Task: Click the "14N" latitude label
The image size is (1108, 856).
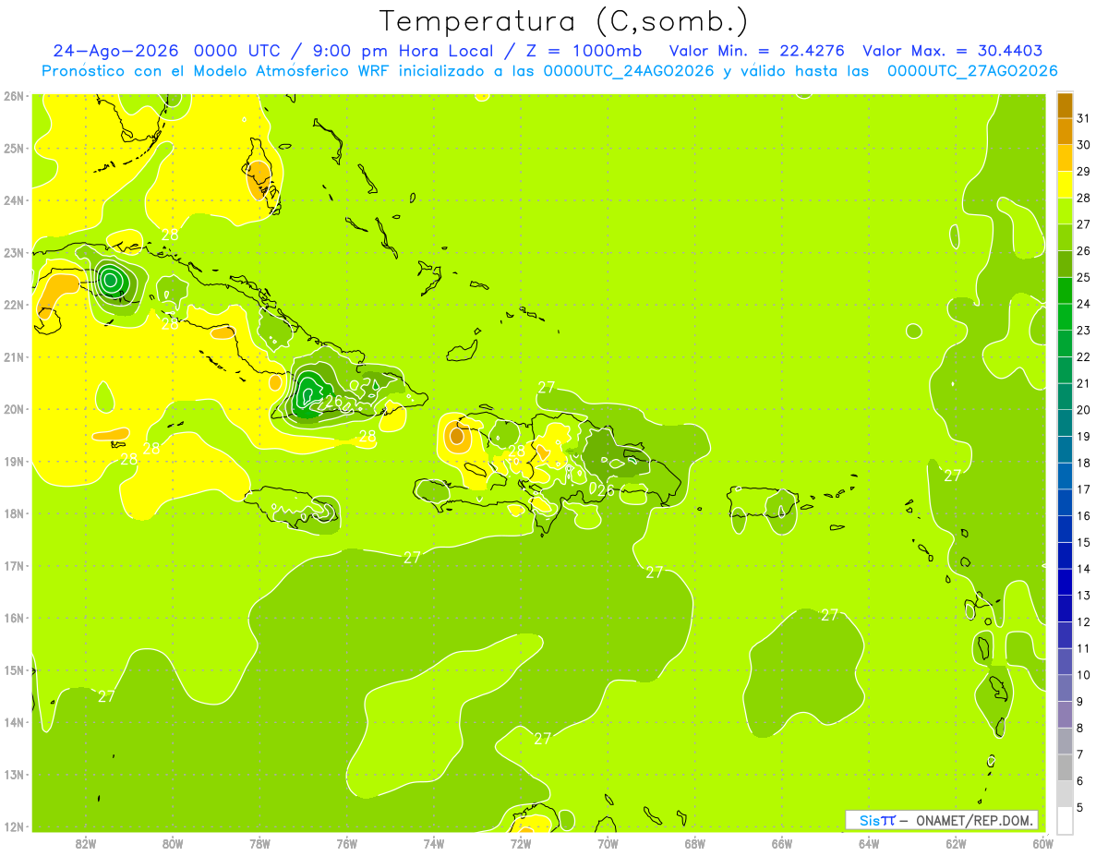Action: click(14, 722)
